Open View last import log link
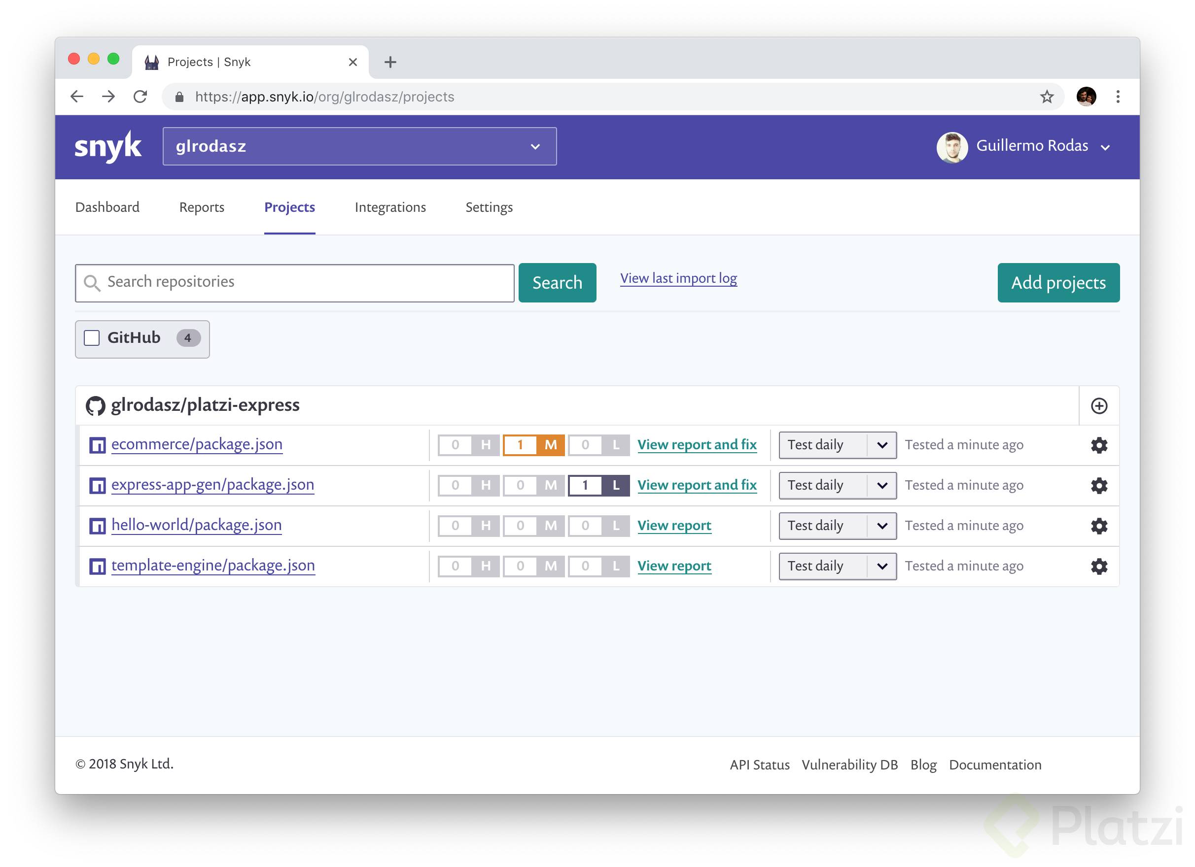The image size is (1195, 867). coord(678,278)
